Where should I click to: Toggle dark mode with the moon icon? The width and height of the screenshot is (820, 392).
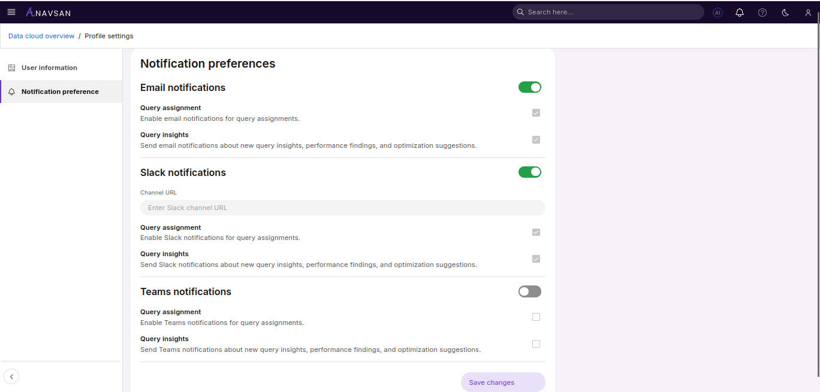point(785,12)
